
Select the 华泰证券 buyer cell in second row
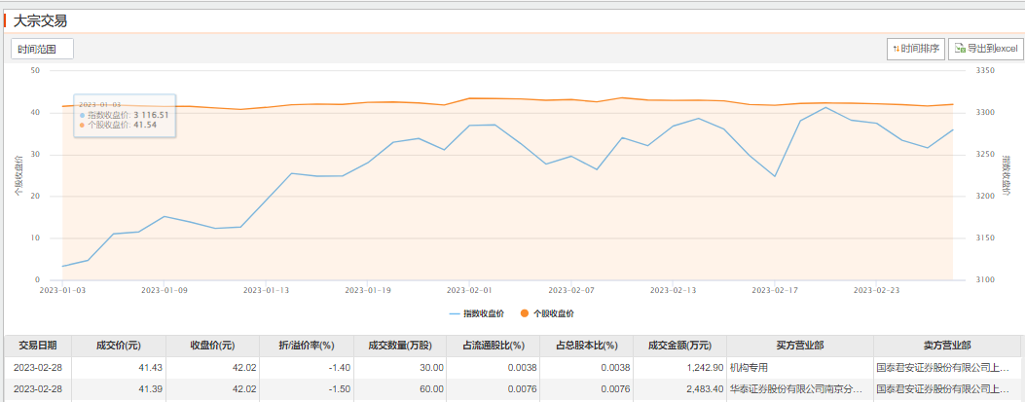click(796, 389)
